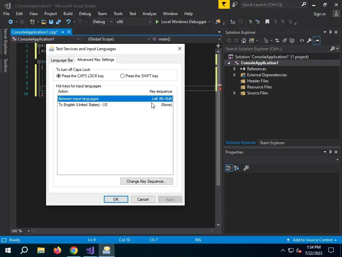Open the x86 platform dropdown
This screenshot has height=257, width=342.
[x=134, y=22]
